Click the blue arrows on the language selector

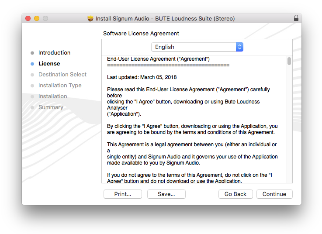tap(239, 47)
